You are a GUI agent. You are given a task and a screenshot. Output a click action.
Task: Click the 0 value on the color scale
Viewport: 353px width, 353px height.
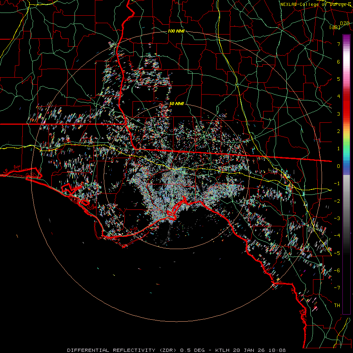pos(338,166)
